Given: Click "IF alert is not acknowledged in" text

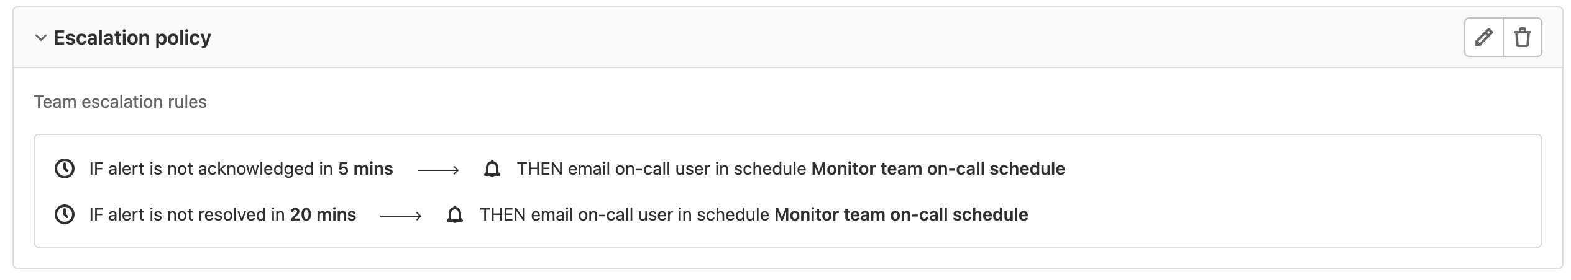Looking at the screenshot, I should [x=211, y=168].
